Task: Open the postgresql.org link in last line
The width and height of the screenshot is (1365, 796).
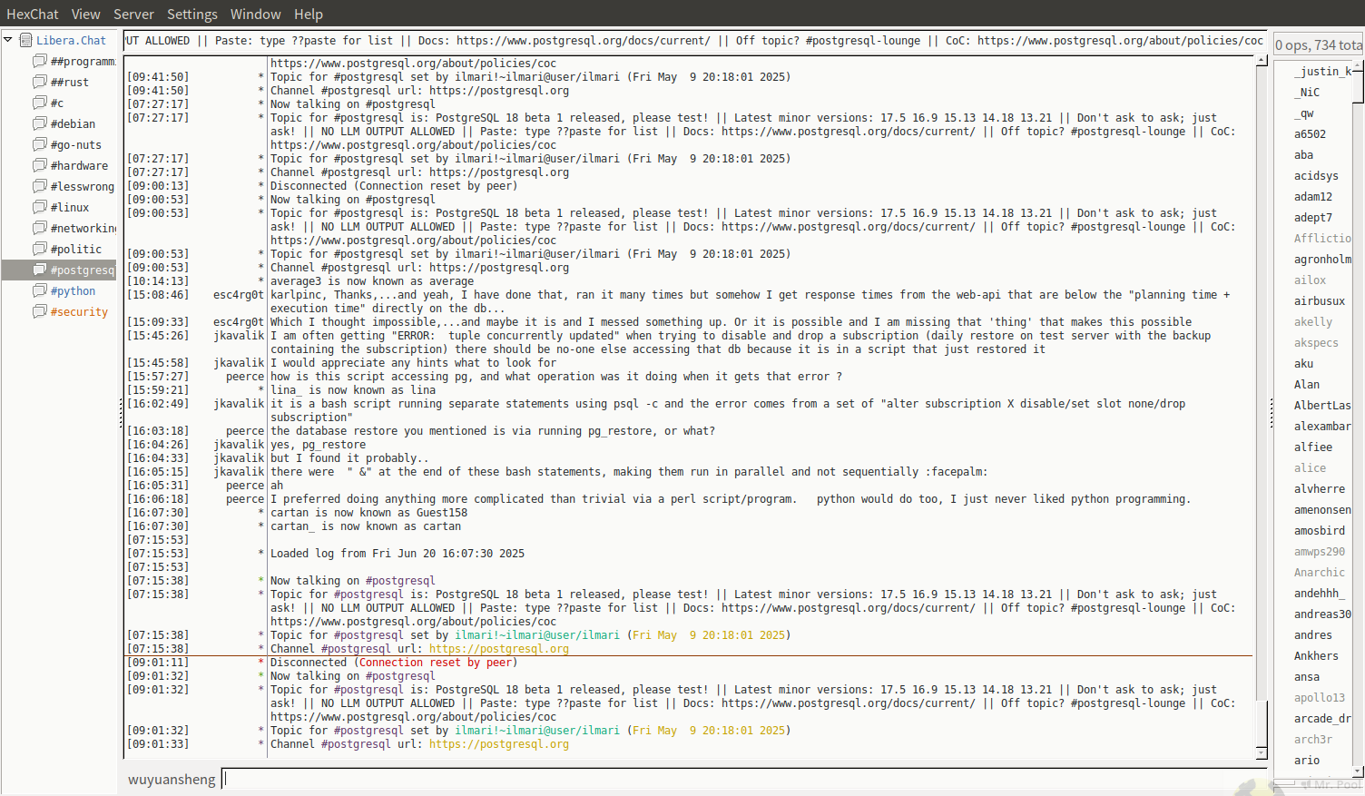Action: click(x=498, y=744)
